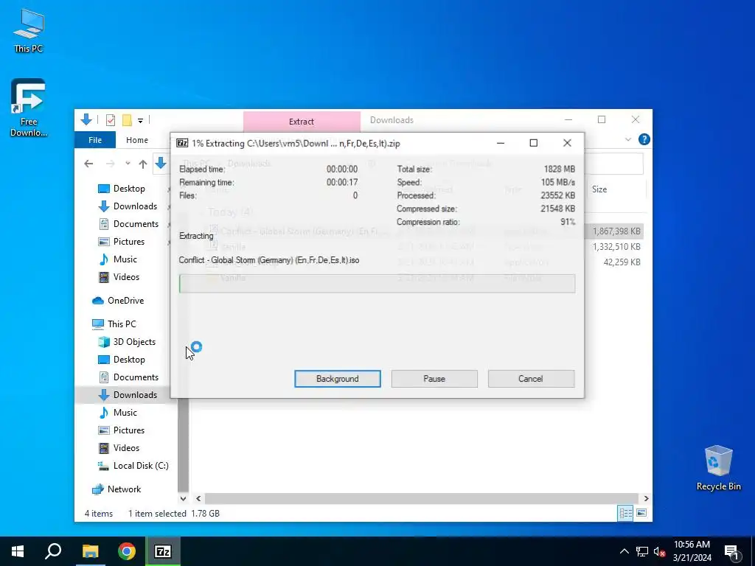Cancel the 7-Zip extraction
The height and width of the screenshot is (566, 755).
coord(531,379)
